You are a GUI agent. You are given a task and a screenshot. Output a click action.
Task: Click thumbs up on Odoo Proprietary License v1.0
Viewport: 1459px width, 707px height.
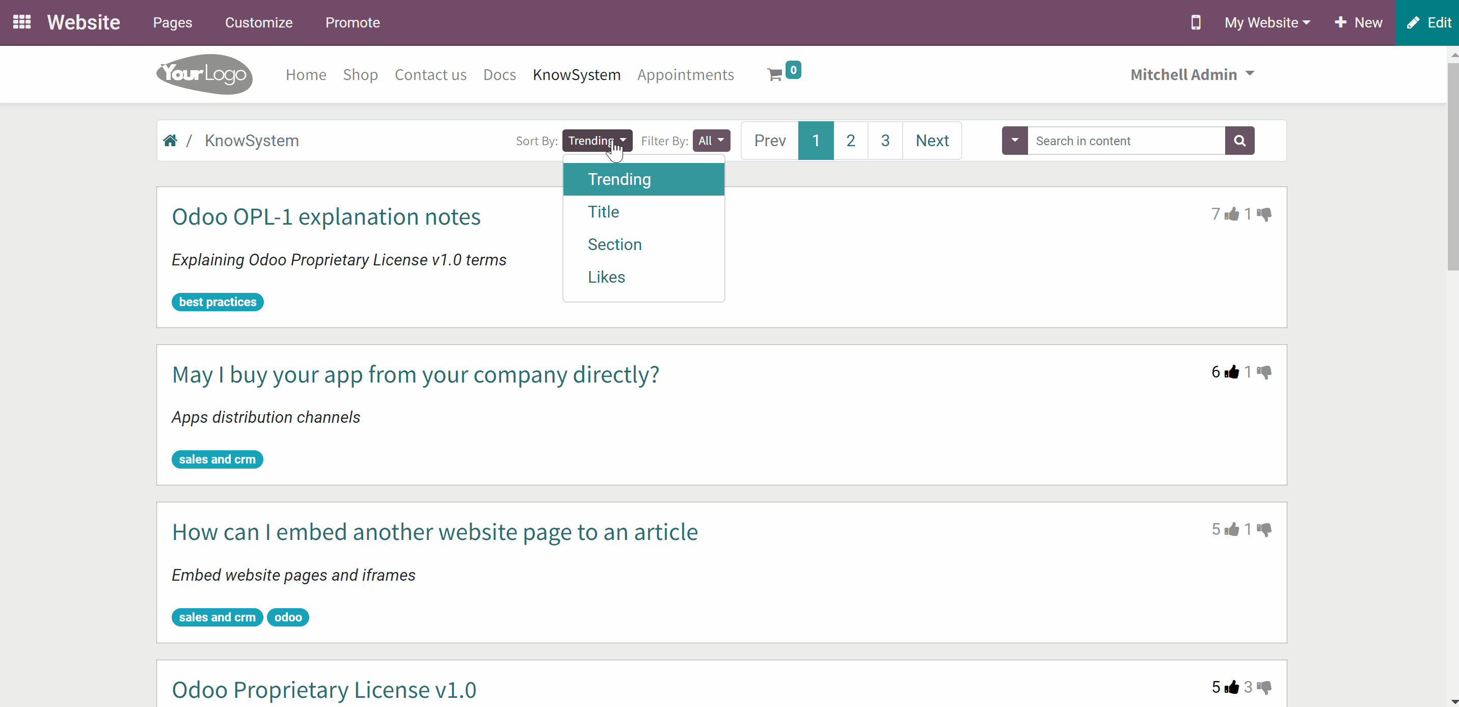1231,687
